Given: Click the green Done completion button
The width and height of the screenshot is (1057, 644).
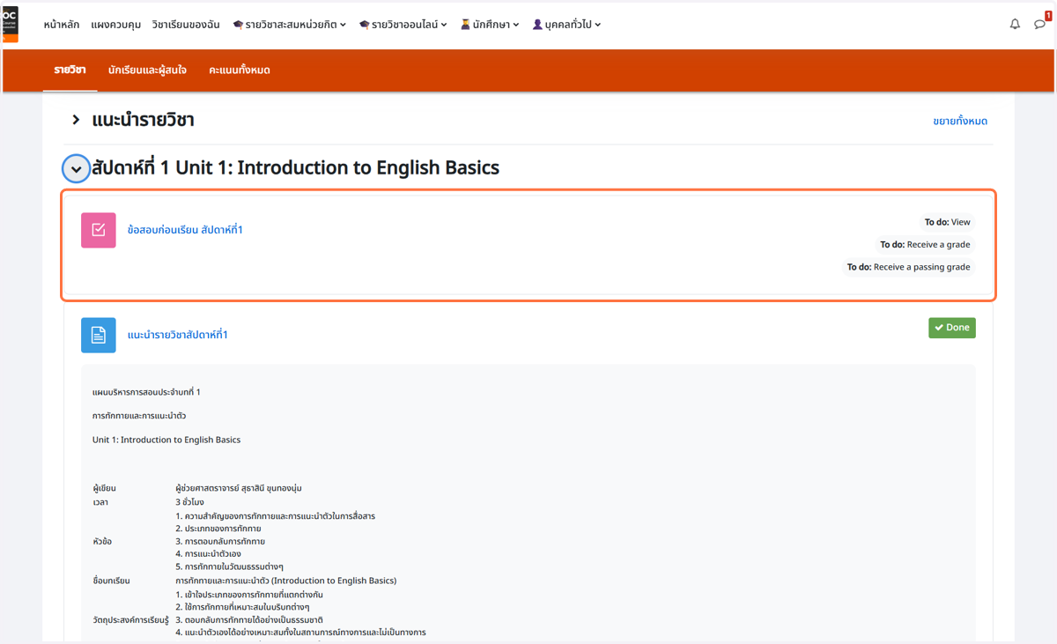Looking at the screenshot, I should click(952, 328).
